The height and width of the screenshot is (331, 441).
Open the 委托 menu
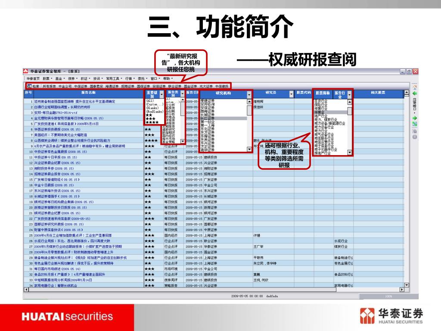(x=143, y=78)
